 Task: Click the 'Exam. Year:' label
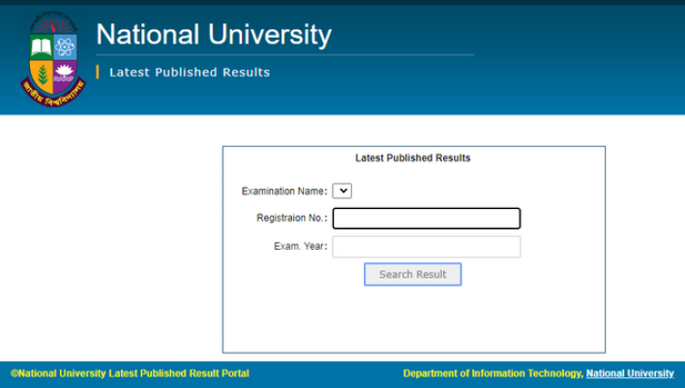pos(301,246)
